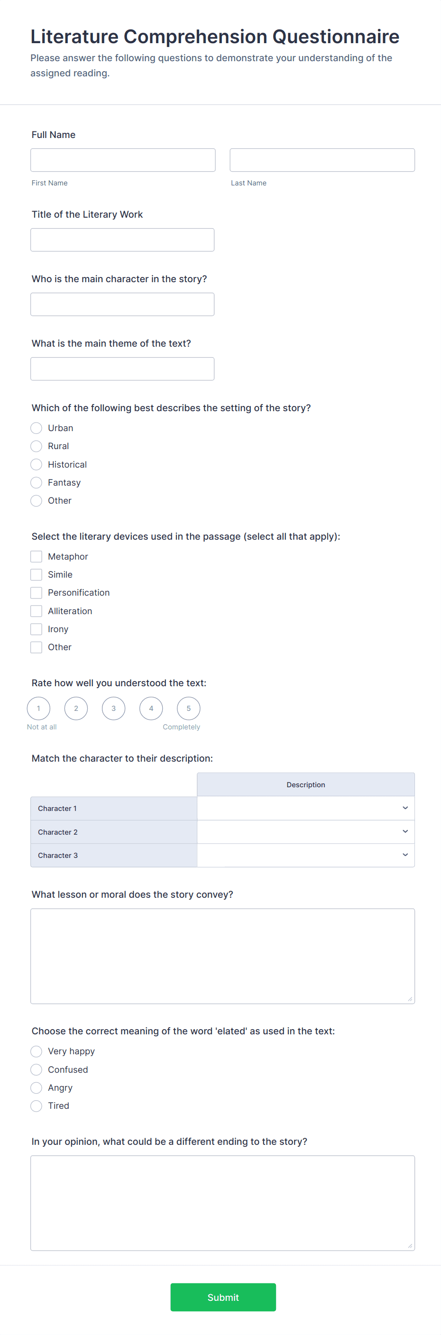Select the Urban setting radio button
Image resolution: width=441 pixels, height=1335 pixels.
tap(36, 428)
